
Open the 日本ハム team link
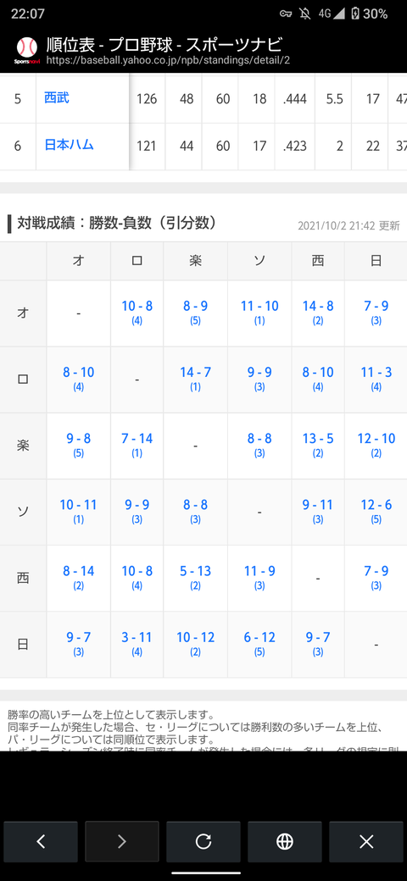click(x=70, y=146)
